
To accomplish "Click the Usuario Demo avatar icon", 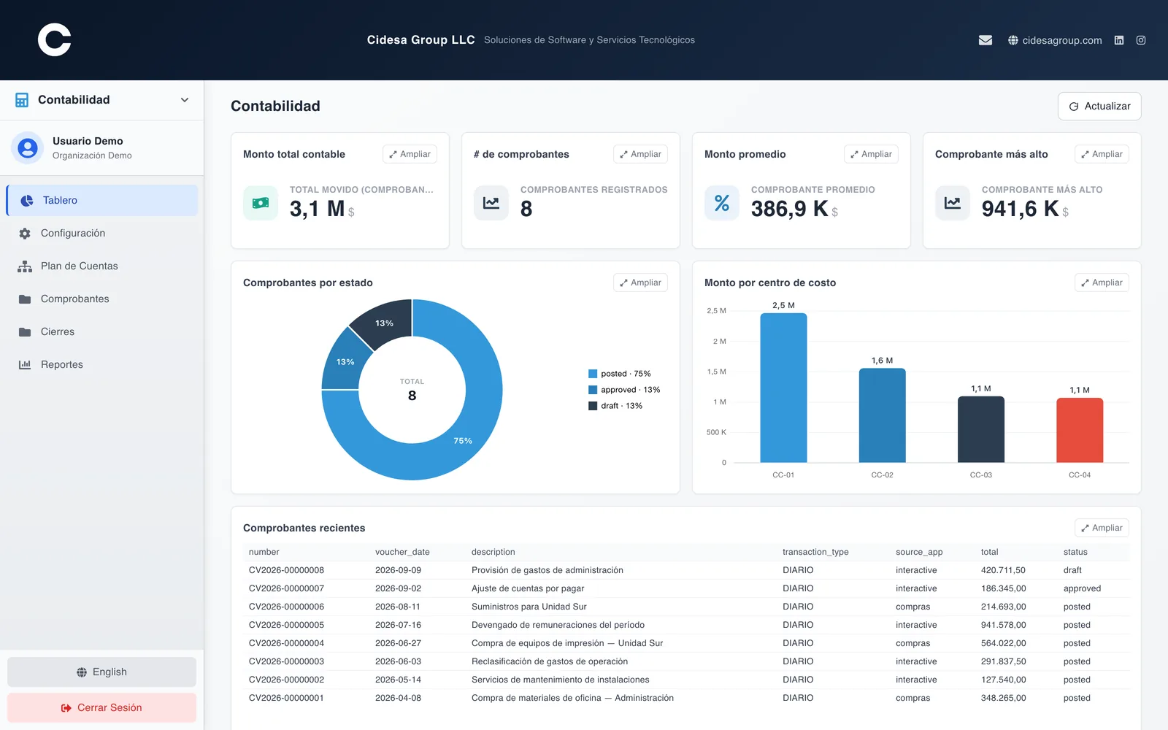I will pos(28,148).
